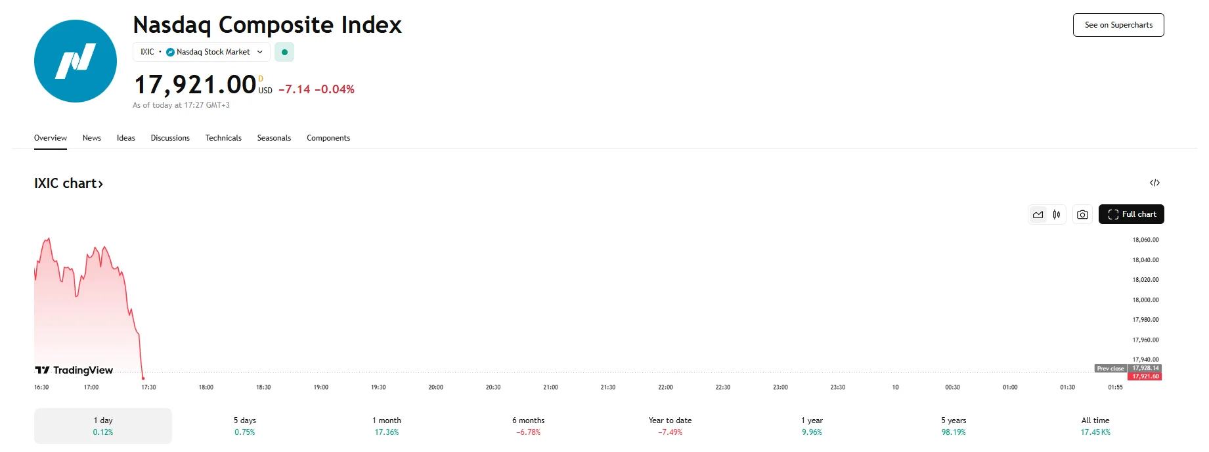Select the 5 days range
Screen dimensions: 1209x452
click(x=245, y=426)
